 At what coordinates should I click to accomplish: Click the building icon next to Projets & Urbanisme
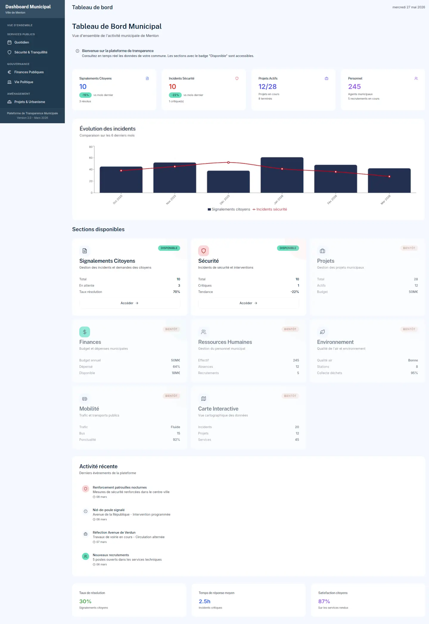tap(9, 102)
